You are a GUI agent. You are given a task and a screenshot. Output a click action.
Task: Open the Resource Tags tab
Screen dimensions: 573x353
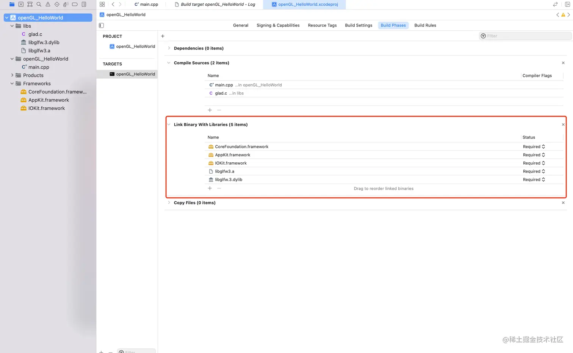pos(322,25)
